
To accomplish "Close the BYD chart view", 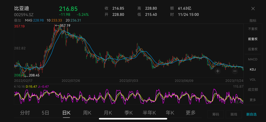I will click(253, 9).
